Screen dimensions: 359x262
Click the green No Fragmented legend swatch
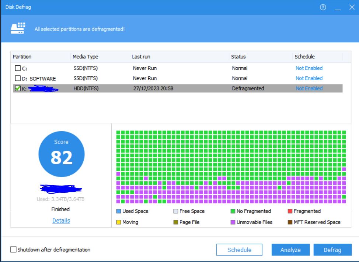point(233,211)
